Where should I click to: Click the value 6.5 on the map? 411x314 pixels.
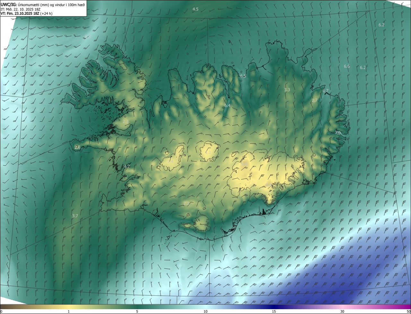(x=243, y=76)
